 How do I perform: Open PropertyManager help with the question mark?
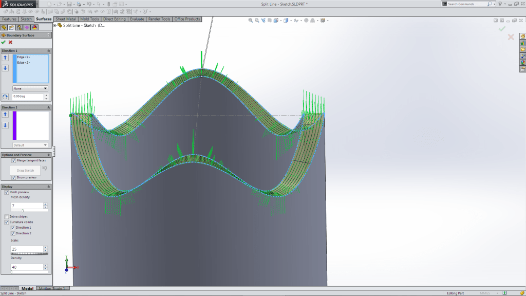point(48,35)
